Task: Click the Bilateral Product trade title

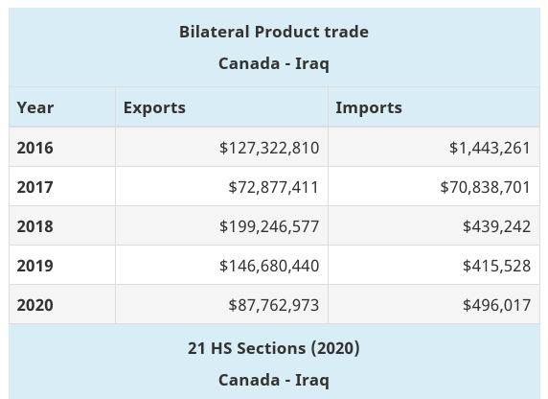Action: pyautogui.click(x=274, y=32)
